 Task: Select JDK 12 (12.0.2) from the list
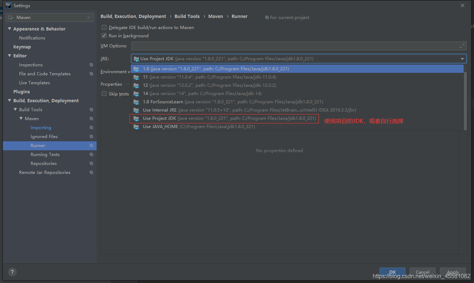297,85
